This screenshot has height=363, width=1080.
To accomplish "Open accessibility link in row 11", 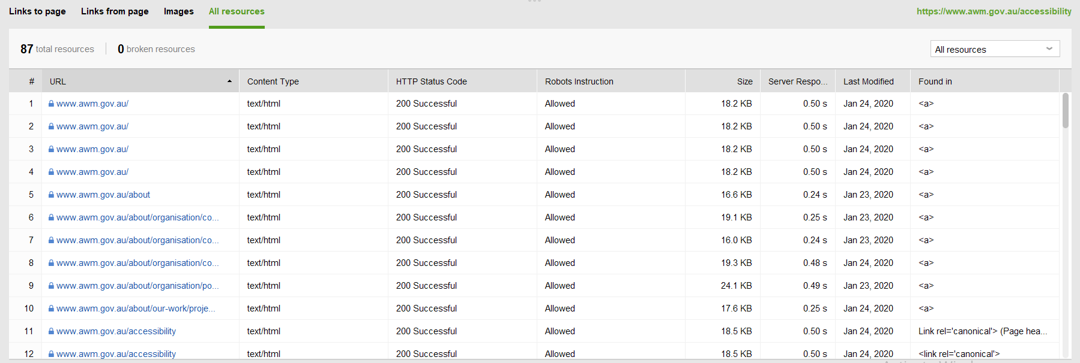I will [x=116, y=331].
